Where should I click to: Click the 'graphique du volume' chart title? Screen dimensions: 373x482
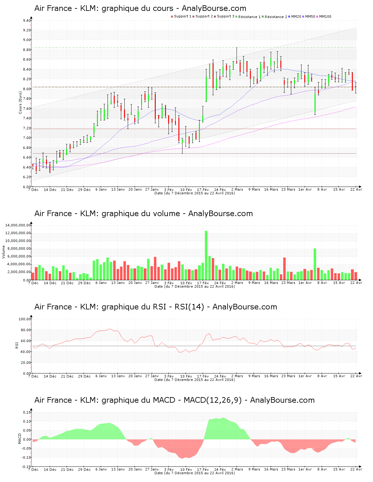coord(144,214)
